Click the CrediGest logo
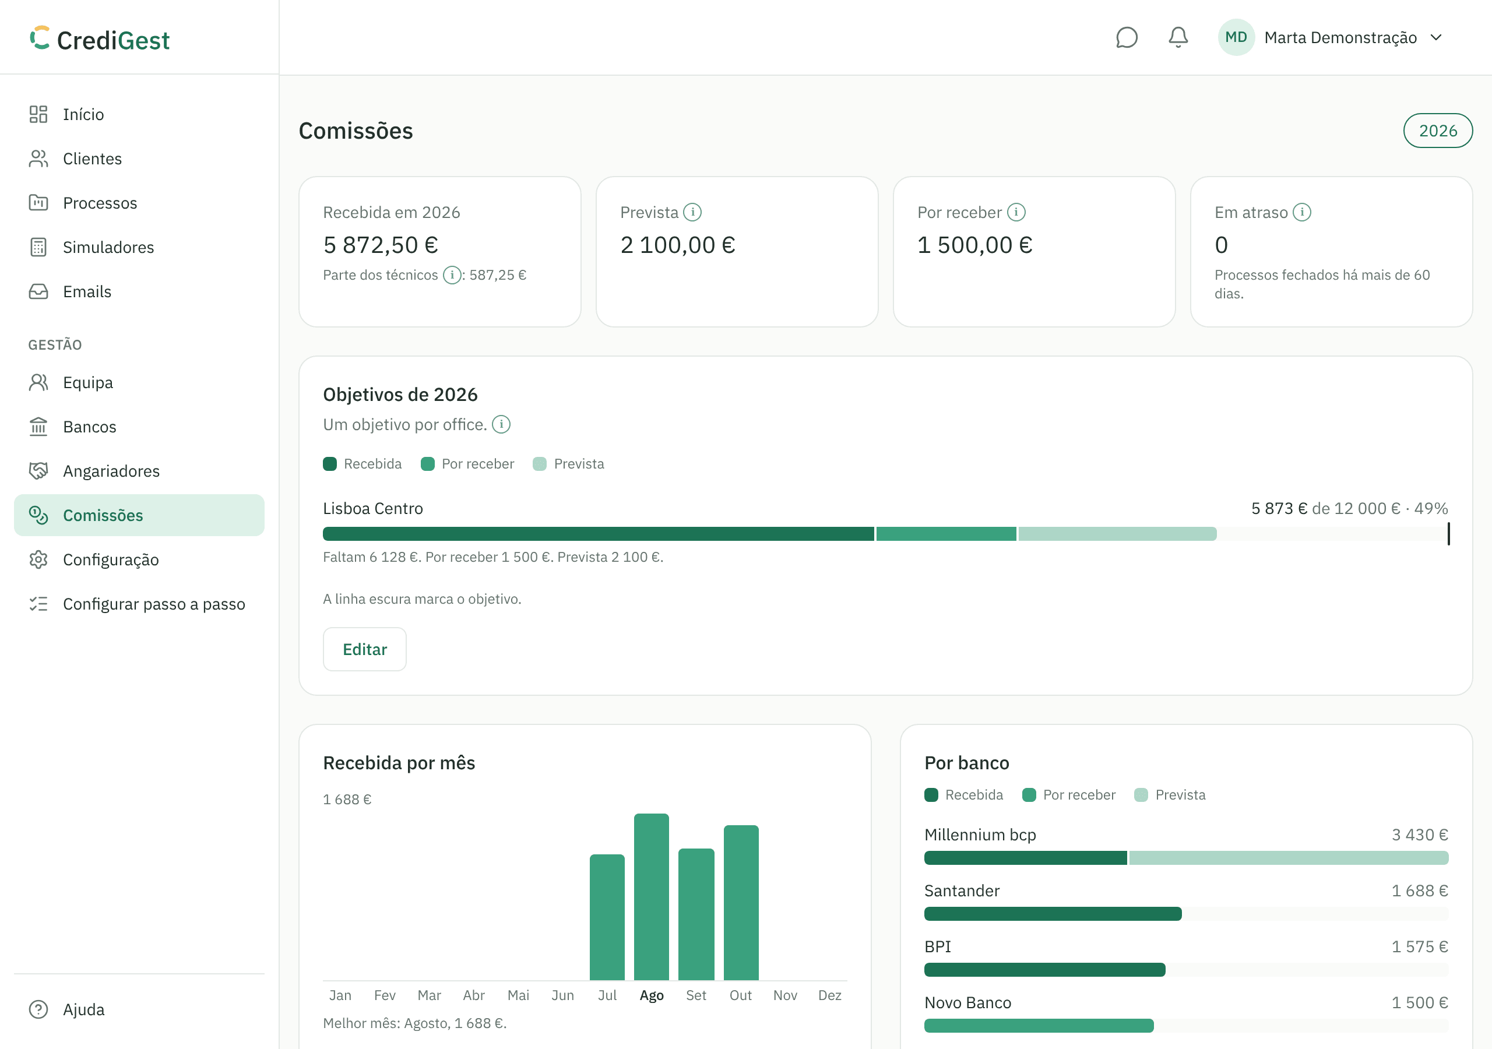Screen dimensions: 1492x1049 click(100, 39)
